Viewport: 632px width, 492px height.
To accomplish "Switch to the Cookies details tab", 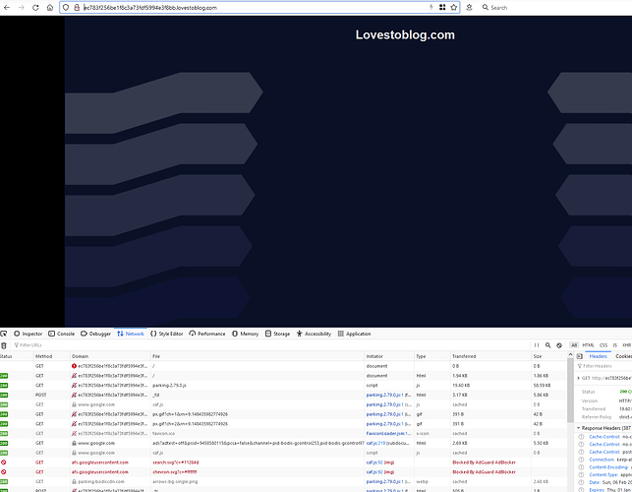I will coord(623,356).
